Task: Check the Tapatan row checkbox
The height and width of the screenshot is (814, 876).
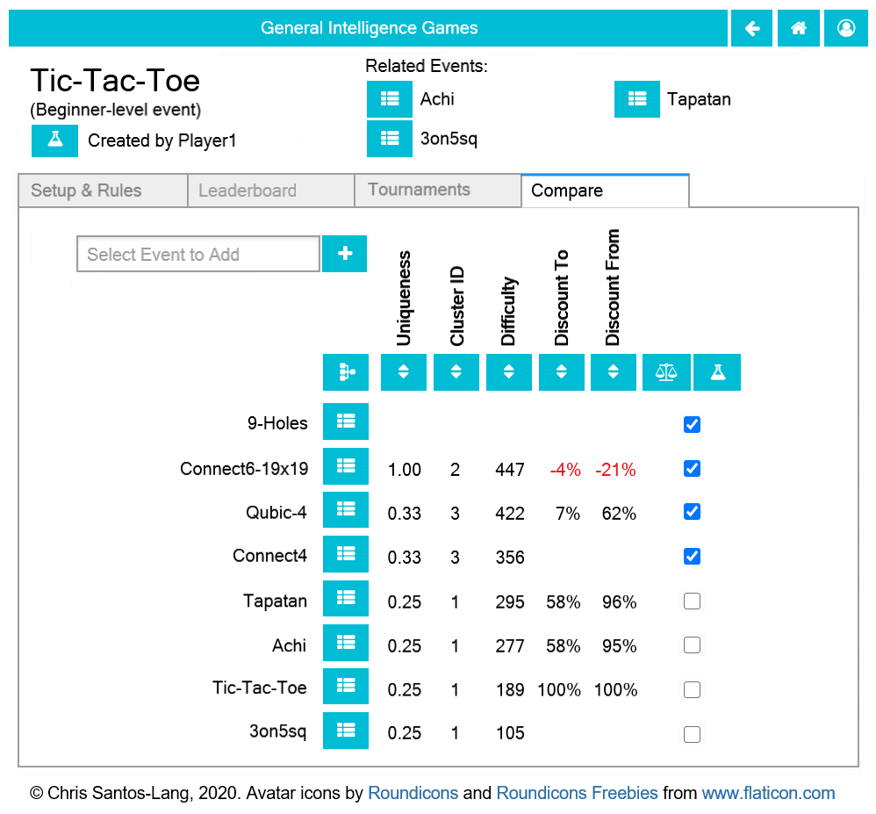Action: click(692, 601)
